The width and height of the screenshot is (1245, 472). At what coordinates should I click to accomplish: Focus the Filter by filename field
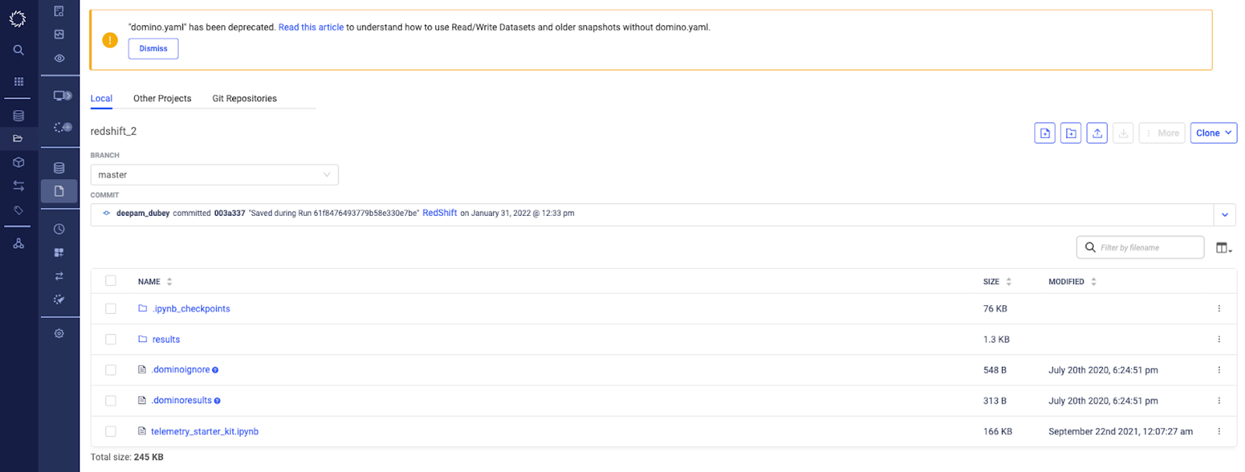tap(1140, 248)
